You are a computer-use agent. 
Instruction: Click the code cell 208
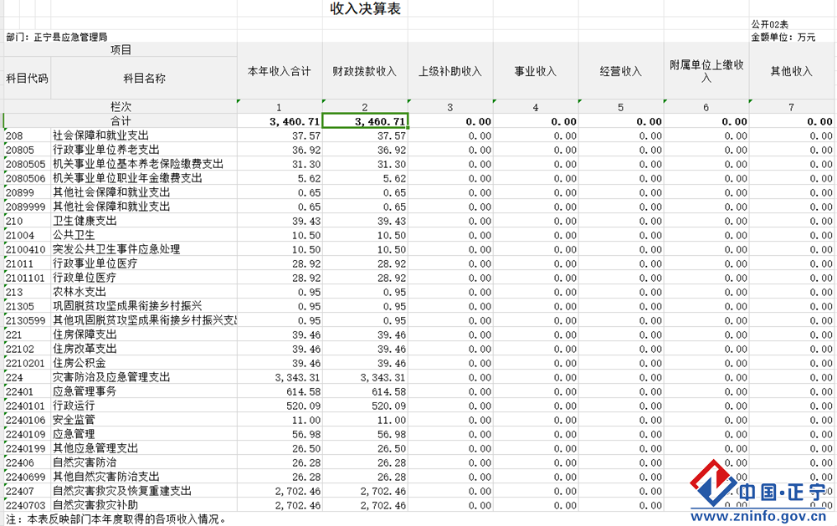pyautogui.click(x=28, y=135)
